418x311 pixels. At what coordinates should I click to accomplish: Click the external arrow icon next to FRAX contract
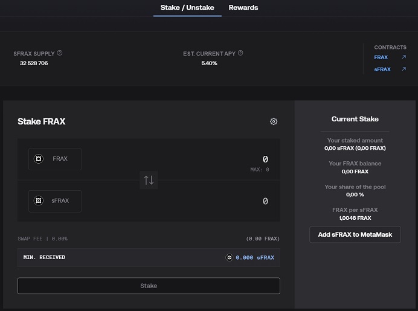pos(404,57)
